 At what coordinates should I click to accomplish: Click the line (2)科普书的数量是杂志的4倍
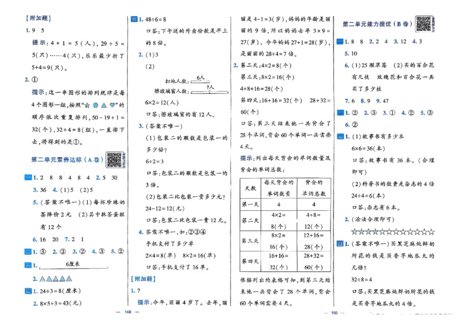click(393, 184)
